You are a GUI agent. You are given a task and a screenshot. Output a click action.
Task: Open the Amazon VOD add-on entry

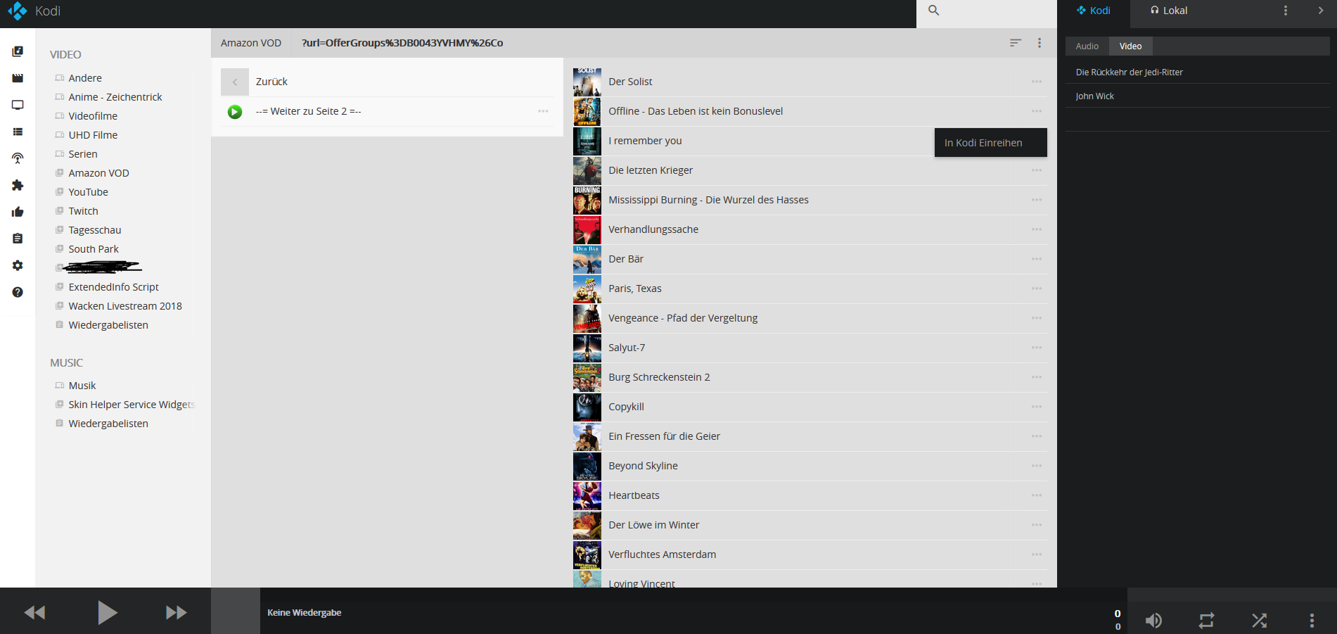pos(98,173)
